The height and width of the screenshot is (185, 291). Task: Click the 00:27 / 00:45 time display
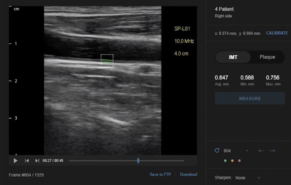pyautogui.click(x=53, y=161)
